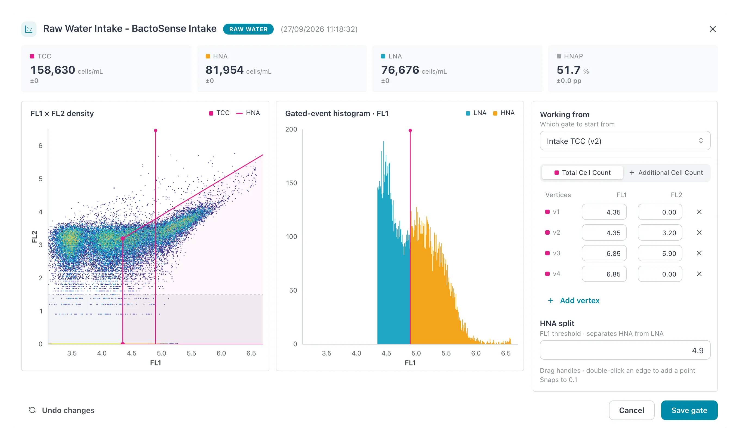This screenshot has width=739, height=441.
Task: Click the gate vertex handle at FL1 4.35, FL2 3.2
Action: tap(123, 238)
